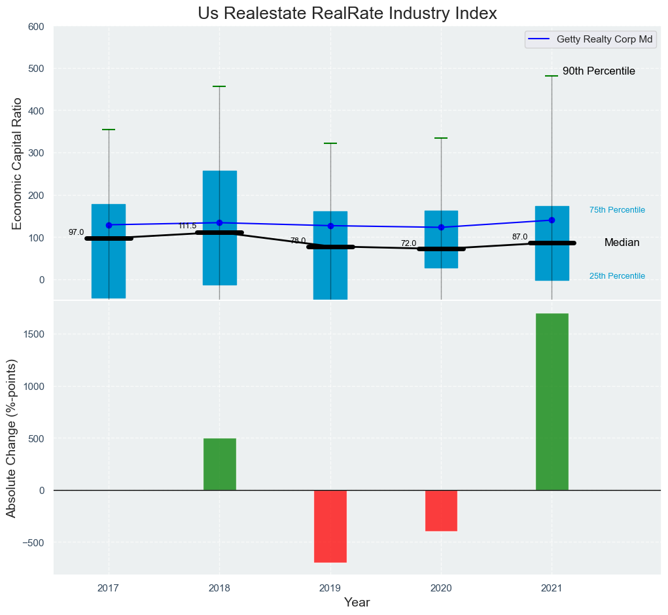Click the 2018 green absolute change bar
The height and width of the screenshot is (615, 668).
pos(219,464)
